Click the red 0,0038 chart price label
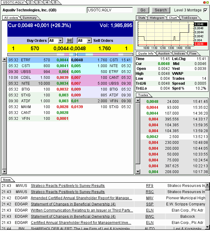 200,44
